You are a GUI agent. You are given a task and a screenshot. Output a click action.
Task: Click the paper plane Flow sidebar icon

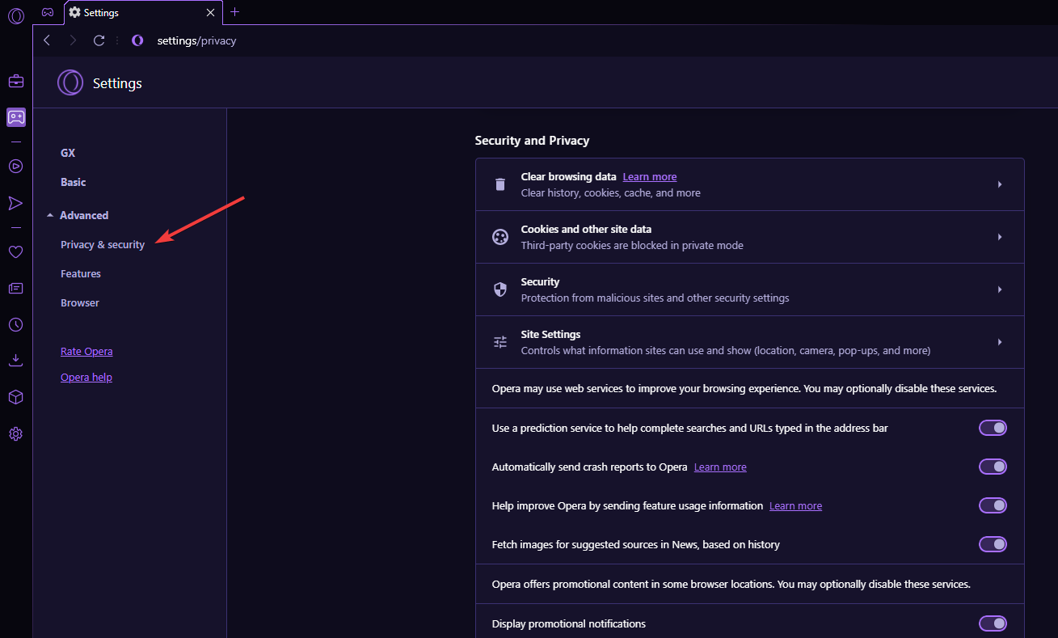pos(16,203)
